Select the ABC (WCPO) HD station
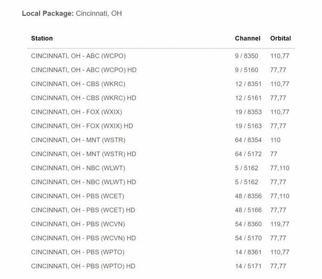Viewport: 322px width, 279px height. [84, 70]
